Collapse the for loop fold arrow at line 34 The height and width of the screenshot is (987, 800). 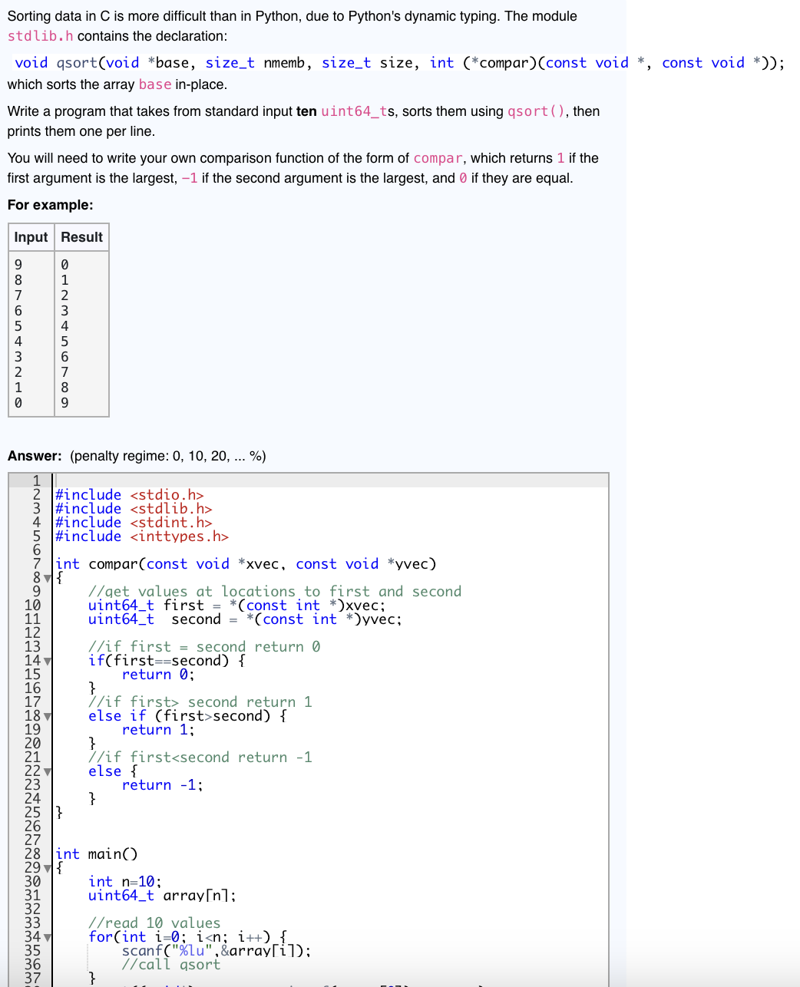(x=48, y=937)
